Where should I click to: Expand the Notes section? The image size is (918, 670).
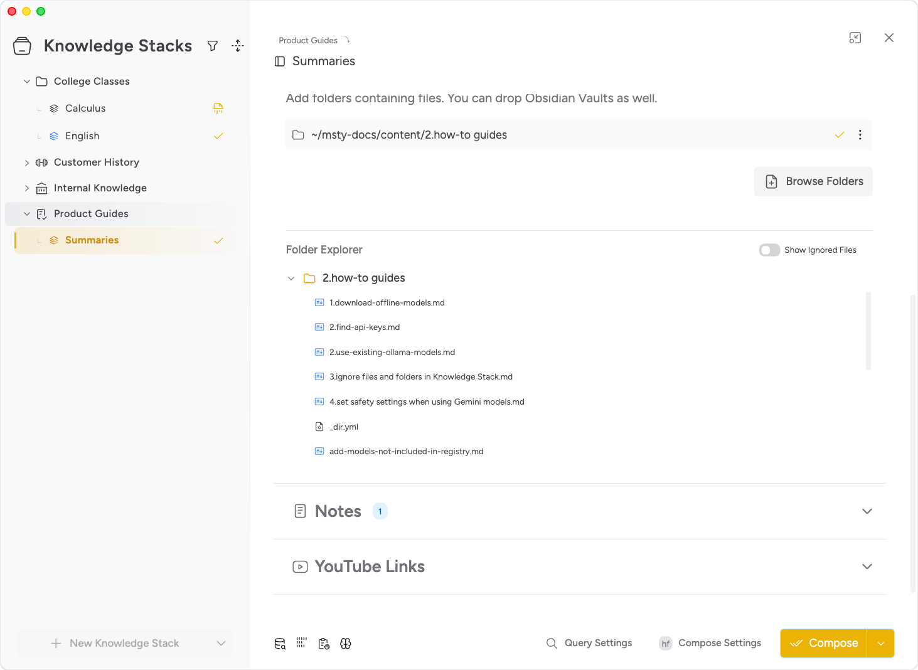[x=867, y=511]
